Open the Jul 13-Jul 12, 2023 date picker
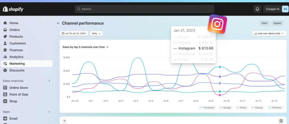This screenshot has height=124, width=289. click(74, 33)
